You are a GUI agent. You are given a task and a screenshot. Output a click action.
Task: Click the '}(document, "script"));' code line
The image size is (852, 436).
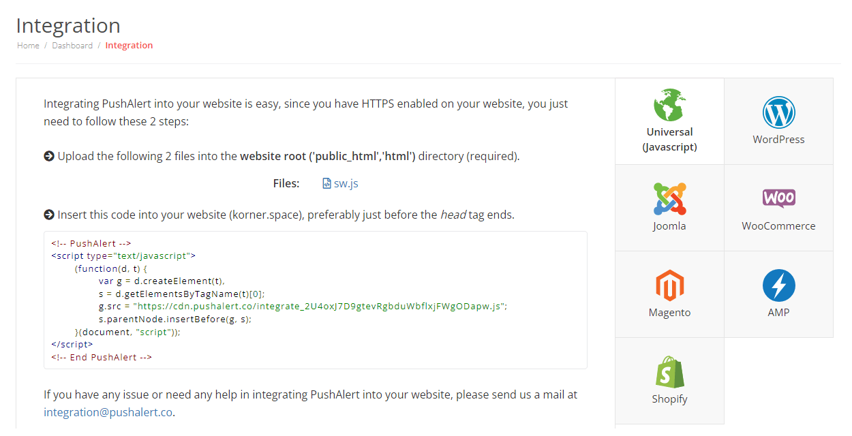click(127, 332)
